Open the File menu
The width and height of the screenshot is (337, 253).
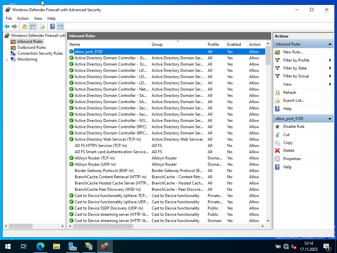click(9, 18)
